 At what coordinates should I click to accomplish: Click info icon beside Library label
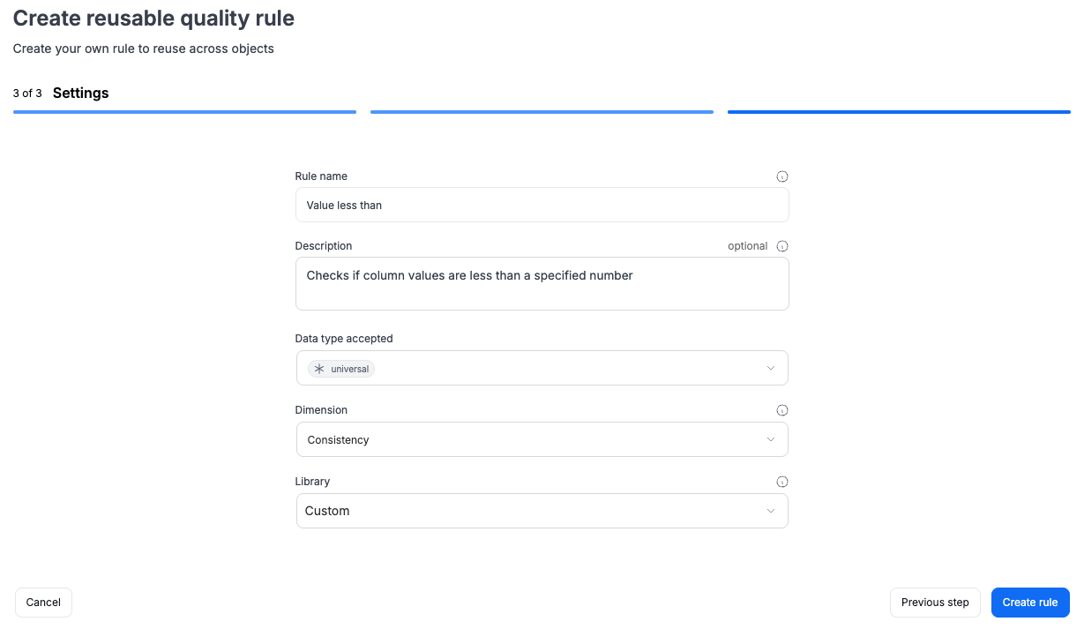point(781,482)
